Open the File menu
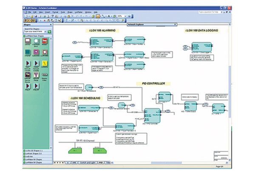This screenshot has height=175, width=255. 29,12
